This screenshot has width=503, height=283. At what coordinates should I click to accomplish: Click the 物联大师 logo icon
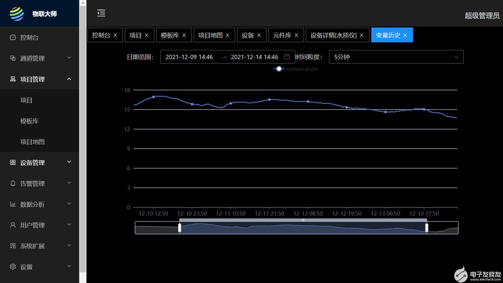click(17, 14)
